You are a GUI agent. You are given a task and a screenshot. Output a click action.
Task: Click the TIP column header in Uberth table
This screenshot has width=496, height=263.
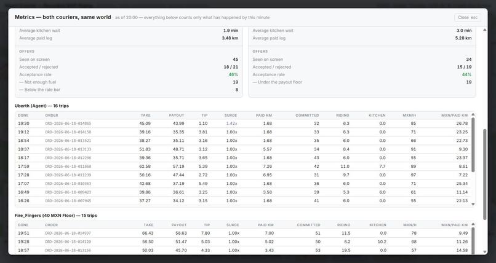pyautogui.click(x=204, y=116)
